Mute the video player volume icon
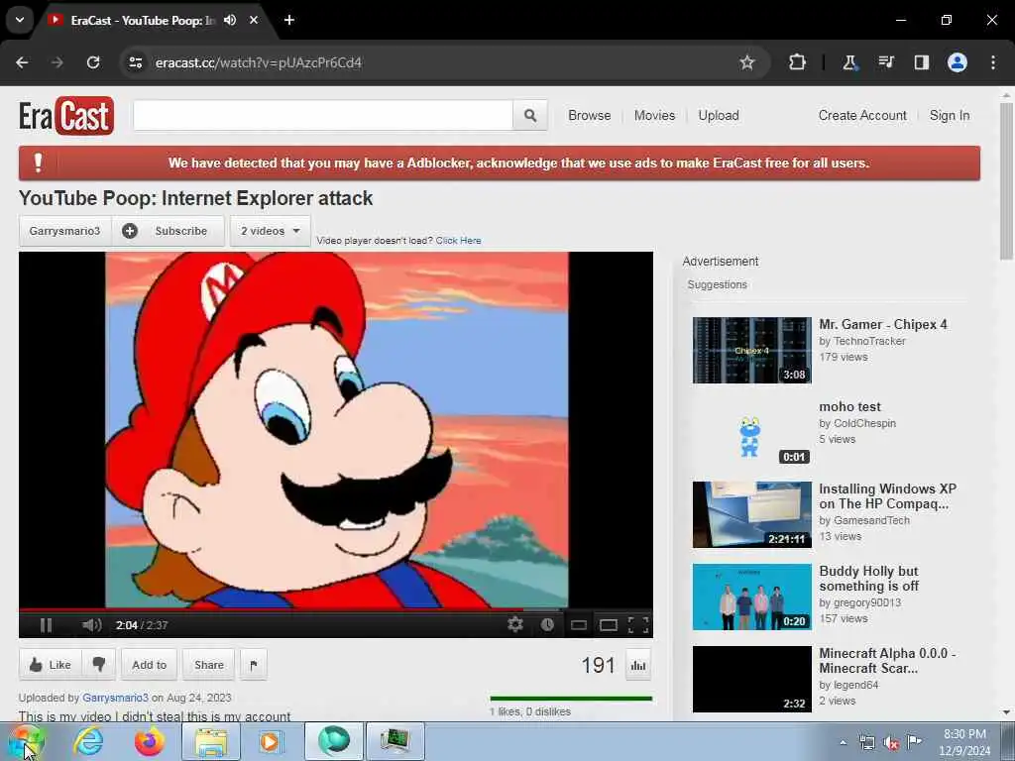This screenshot has width=1015, height=761. [x=92, y=625]
